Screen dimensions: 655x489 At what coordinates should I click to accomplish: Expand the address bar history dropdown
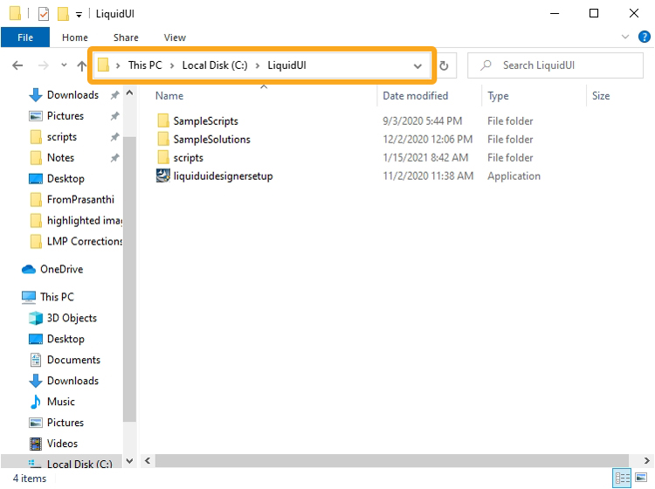click(417, 65)
